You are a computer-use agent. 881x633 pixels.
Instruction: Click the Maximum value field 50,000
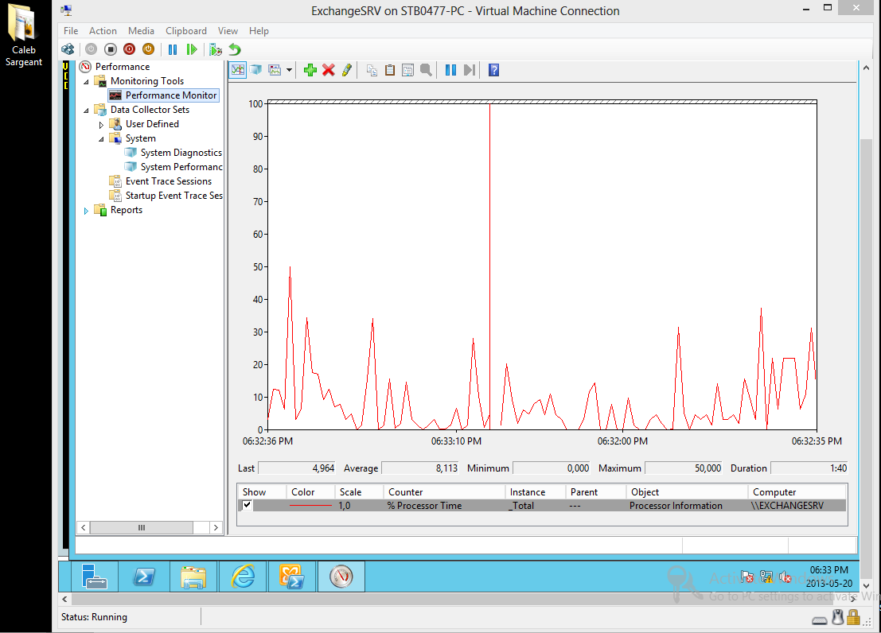tap(684, 468)
